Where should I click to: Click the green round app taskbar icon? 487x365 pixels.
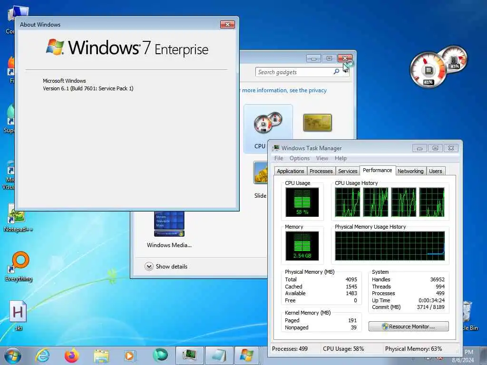coord(160,355)
